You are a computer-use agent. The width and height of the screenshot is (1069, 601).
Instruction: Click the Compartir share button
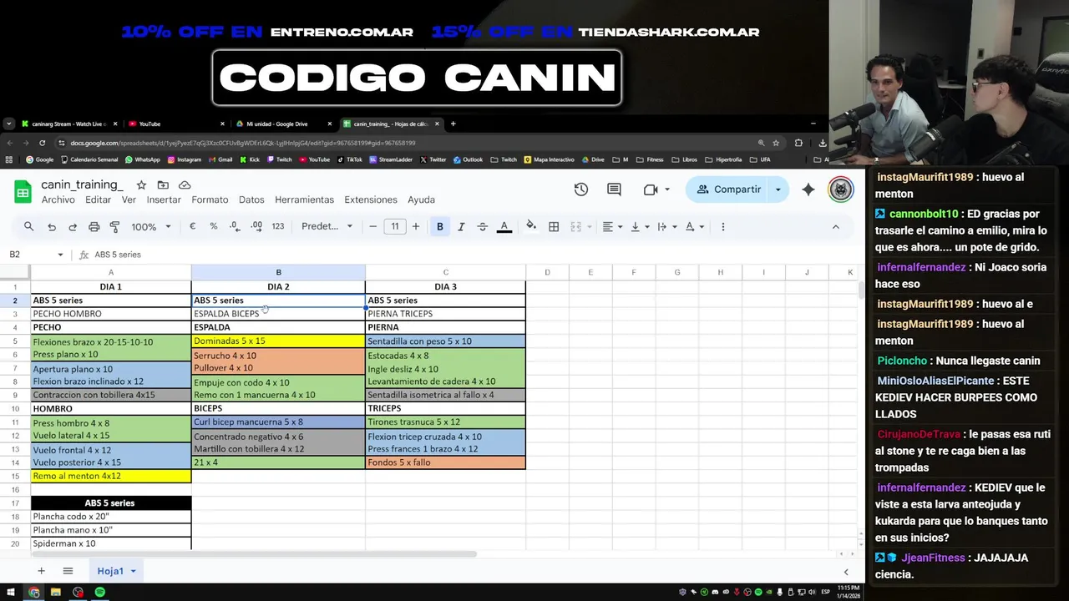pos(728,189)
